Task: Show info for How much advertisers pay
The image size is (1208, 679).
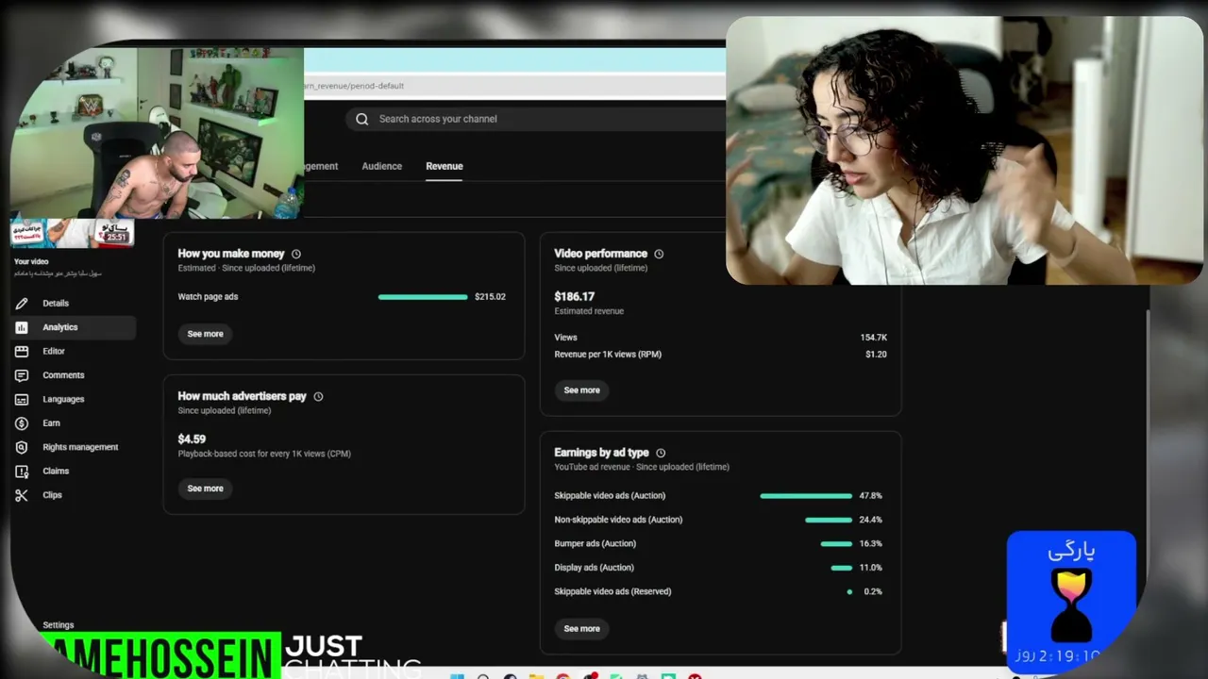Action: tap(318, 396)
